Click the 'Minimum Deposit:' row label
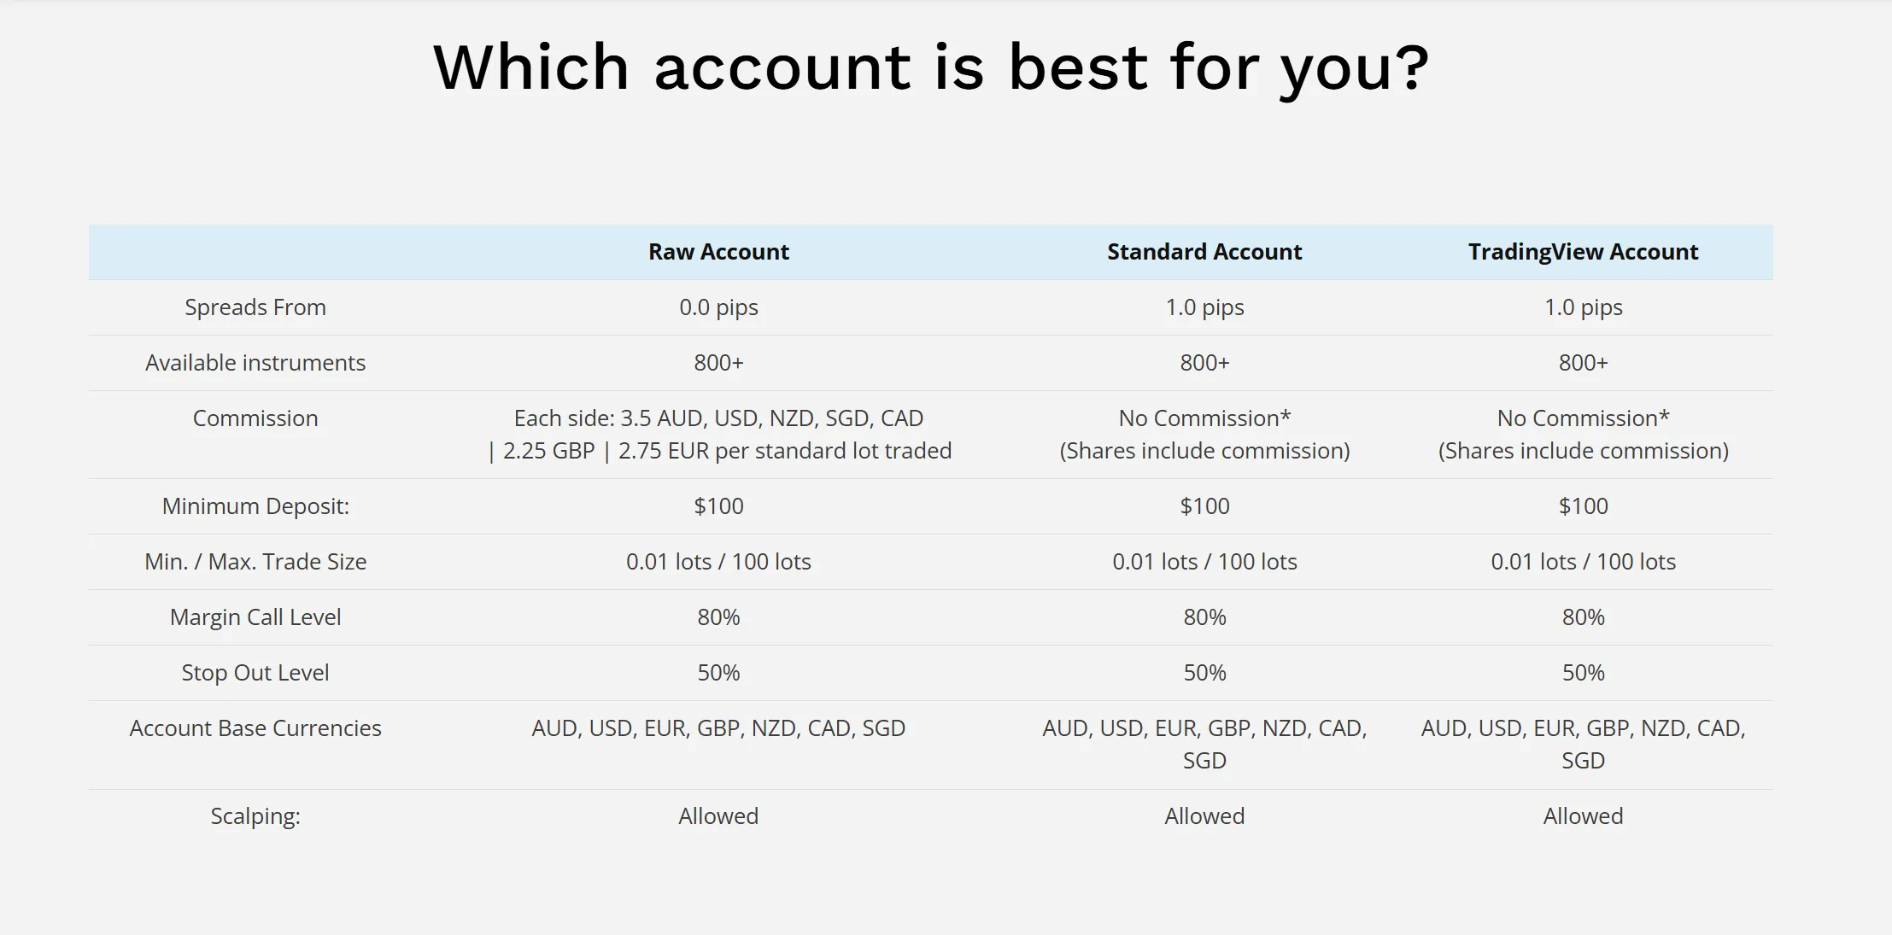Screen dimensions: 1892x935 255,506
